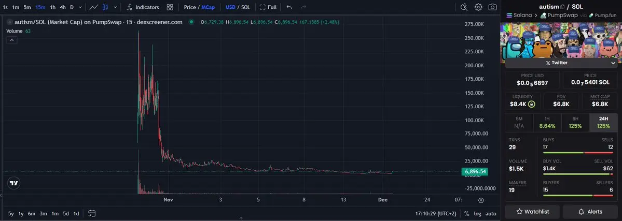
Task: Enter fullscreen with the Full button
Action: 268,7
